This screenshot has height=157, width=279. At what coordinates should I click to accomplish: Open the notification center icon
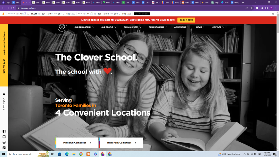point(275,154)
